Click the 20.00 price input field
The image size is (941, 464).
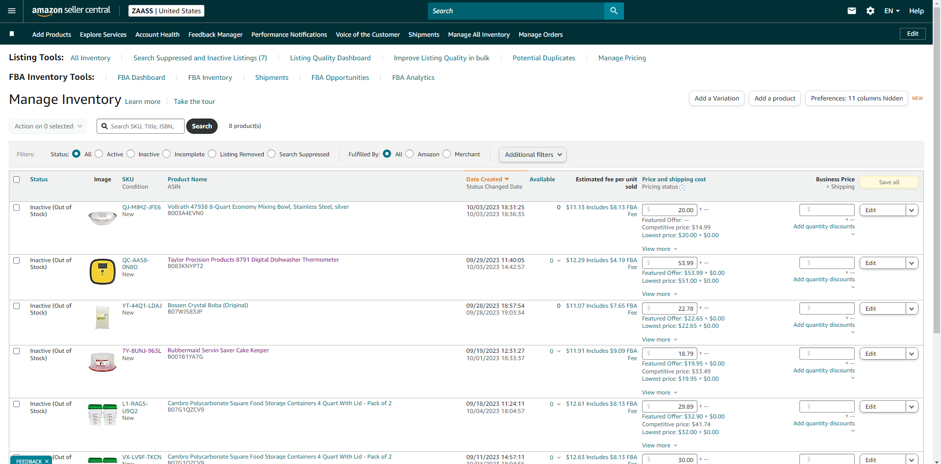coord(669,210)
